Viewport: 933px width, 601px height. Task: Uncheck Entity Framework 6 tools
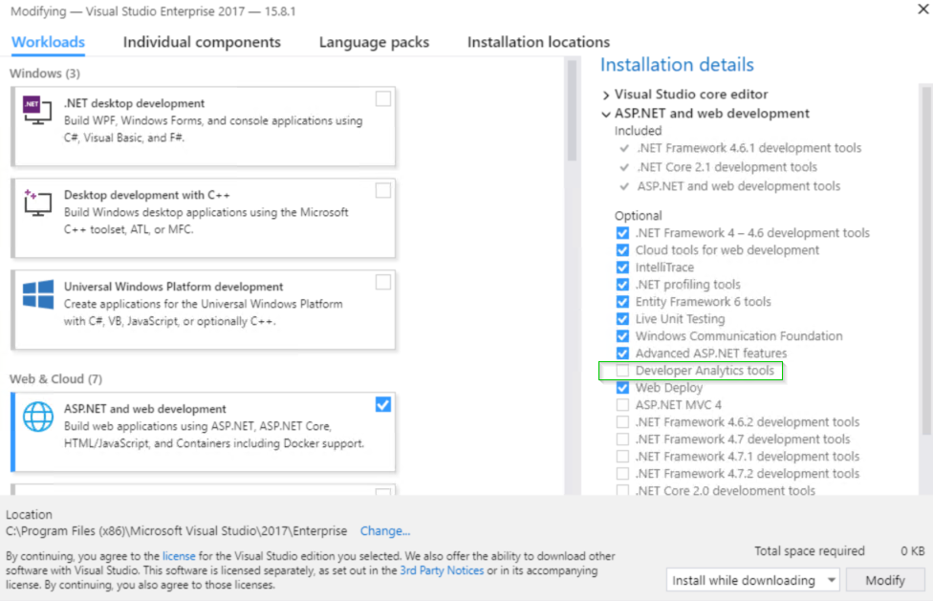click(x=622, y=302)
